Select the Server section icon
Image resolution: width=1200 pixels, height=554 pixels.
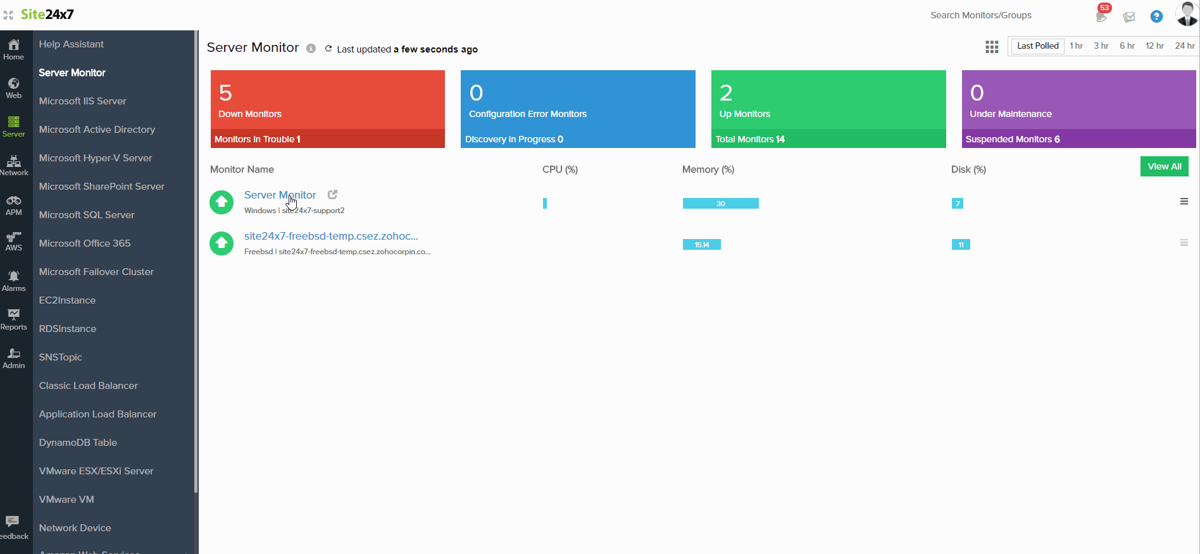pyautogui.click(x=13, y=126)
